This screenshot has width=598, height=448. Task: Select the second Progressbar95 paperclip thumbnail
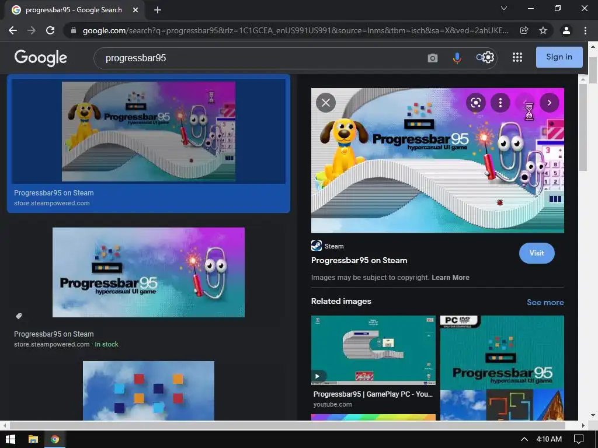(x=148, y=272)
